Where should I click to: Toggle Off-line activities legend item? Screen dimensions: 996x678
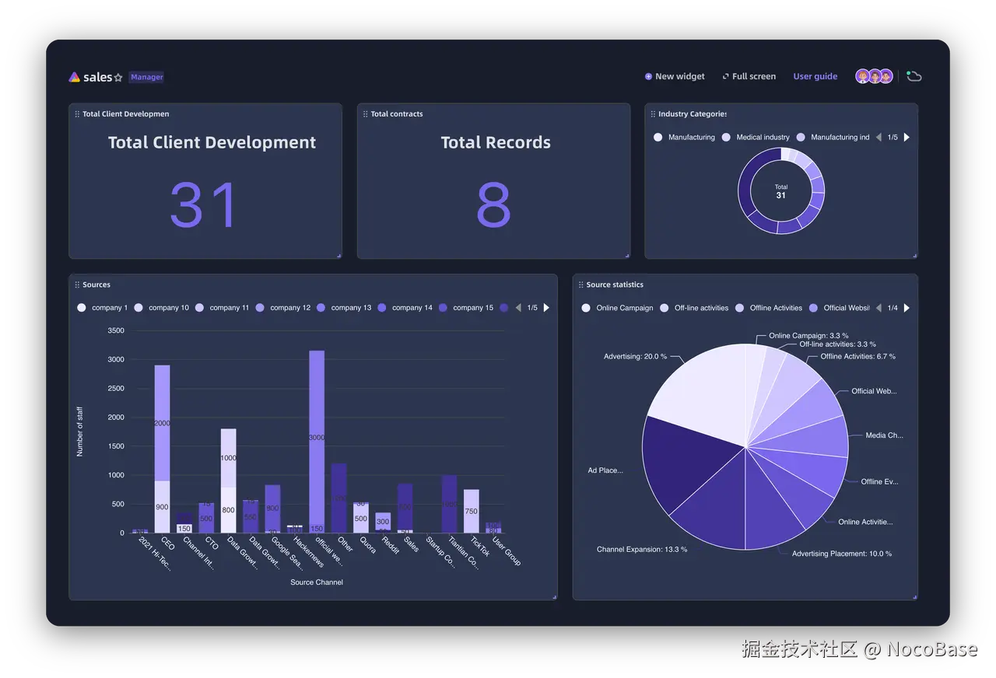coord(694,308)
